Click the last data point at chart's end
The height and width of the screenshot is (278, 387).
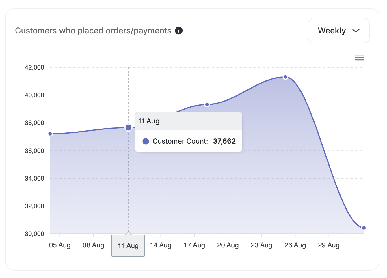coord(364,228)
